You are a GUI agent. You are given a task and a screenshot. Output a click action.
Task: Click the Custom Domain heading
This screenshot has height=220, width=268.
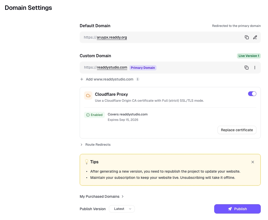coord(95,56)
